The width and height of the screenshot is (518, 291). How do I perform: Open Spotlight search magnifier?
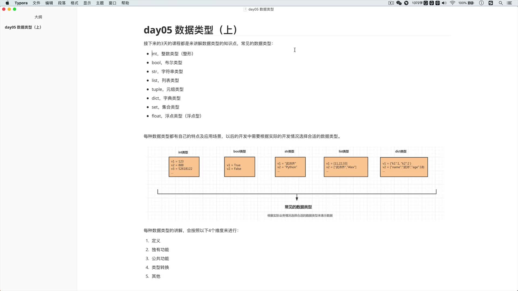(501, 3)
